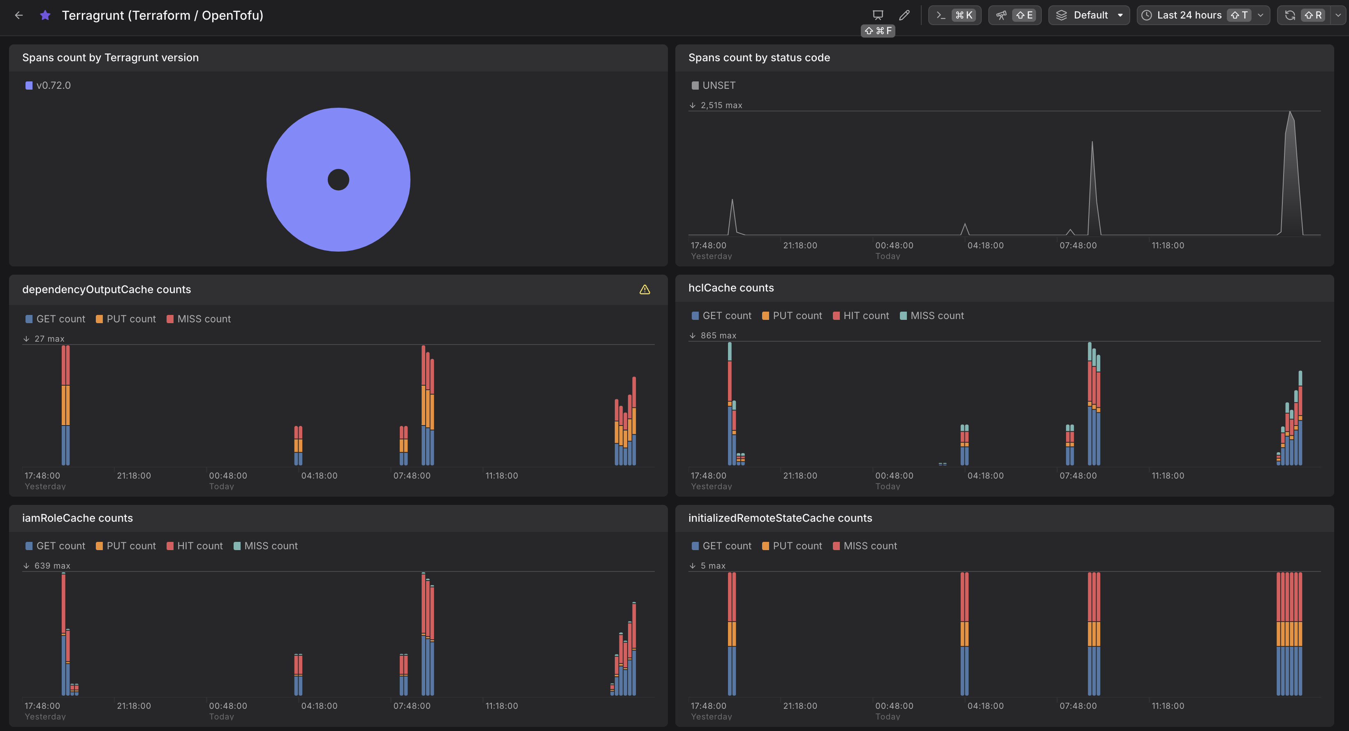Click initializedRemoteStateCache counts panel header

(780, 518)
